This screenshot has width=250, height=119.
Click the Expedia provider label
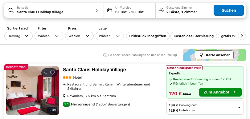[174, 73]
